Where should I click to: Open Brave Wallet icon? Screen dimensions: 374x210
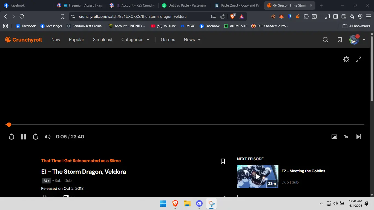coord(344,16)
